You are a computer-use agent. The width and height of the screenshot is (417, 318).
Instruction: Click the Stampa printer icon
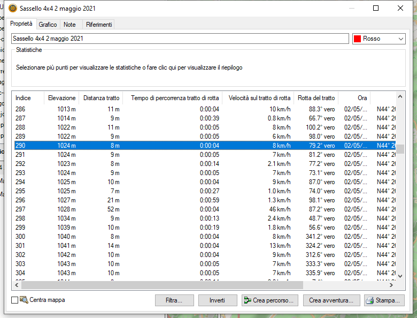click(370, 300)
